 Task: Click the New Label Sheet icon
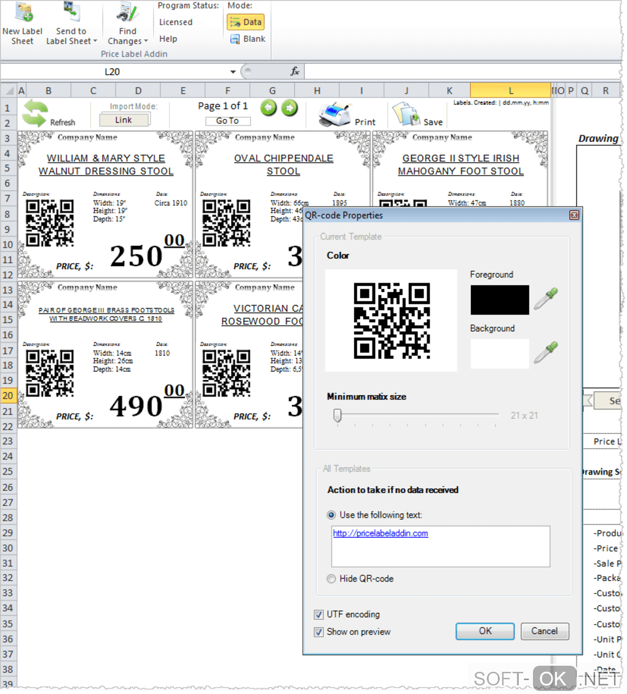pyautogui.click(x=23, y=12)
